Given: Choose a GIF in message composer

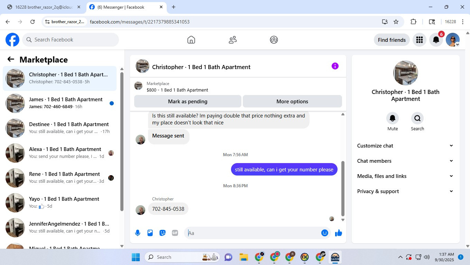Looking at the screenshot, I should click(x=175, y=233).
